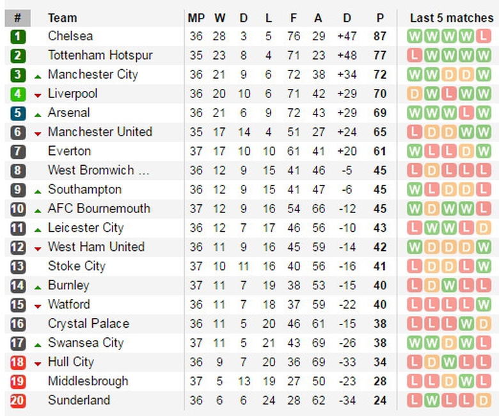Sort by points column header P
The width and height of the screenshot is (499, 416).
tap(381, 18)
